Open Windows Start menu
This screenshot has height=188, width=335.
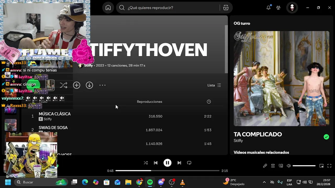click(x=8, y=182)
